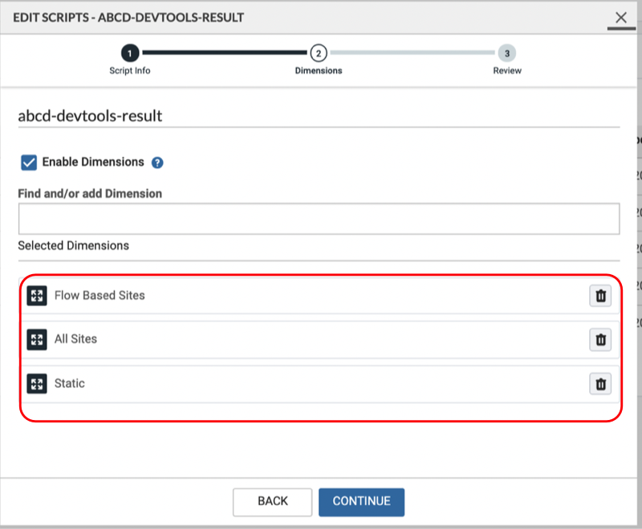This screenshot has width=642, height=529.
Task: Select the All Sites dimension label
Action: [75, 340]
